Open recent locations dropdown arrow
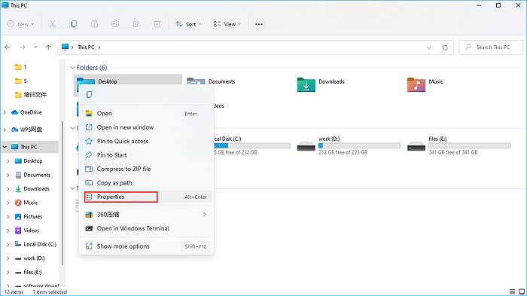 tap(35, 47)
